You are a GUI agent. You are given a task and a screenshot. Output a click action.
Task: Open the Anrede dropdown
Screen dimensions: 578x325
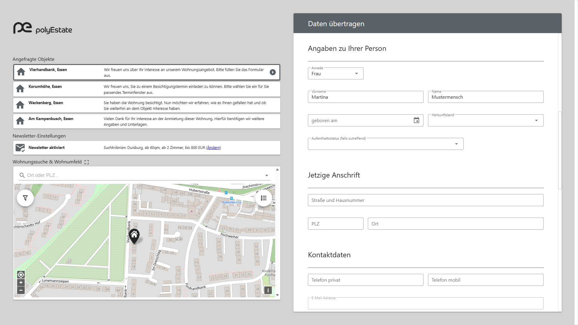[335, 74]
